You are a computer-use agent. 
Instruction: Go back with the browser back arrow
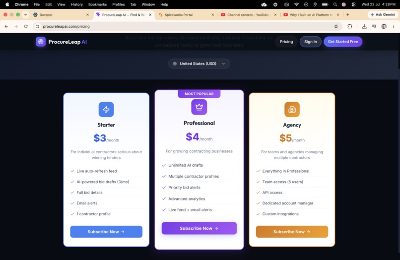point(6,26)
